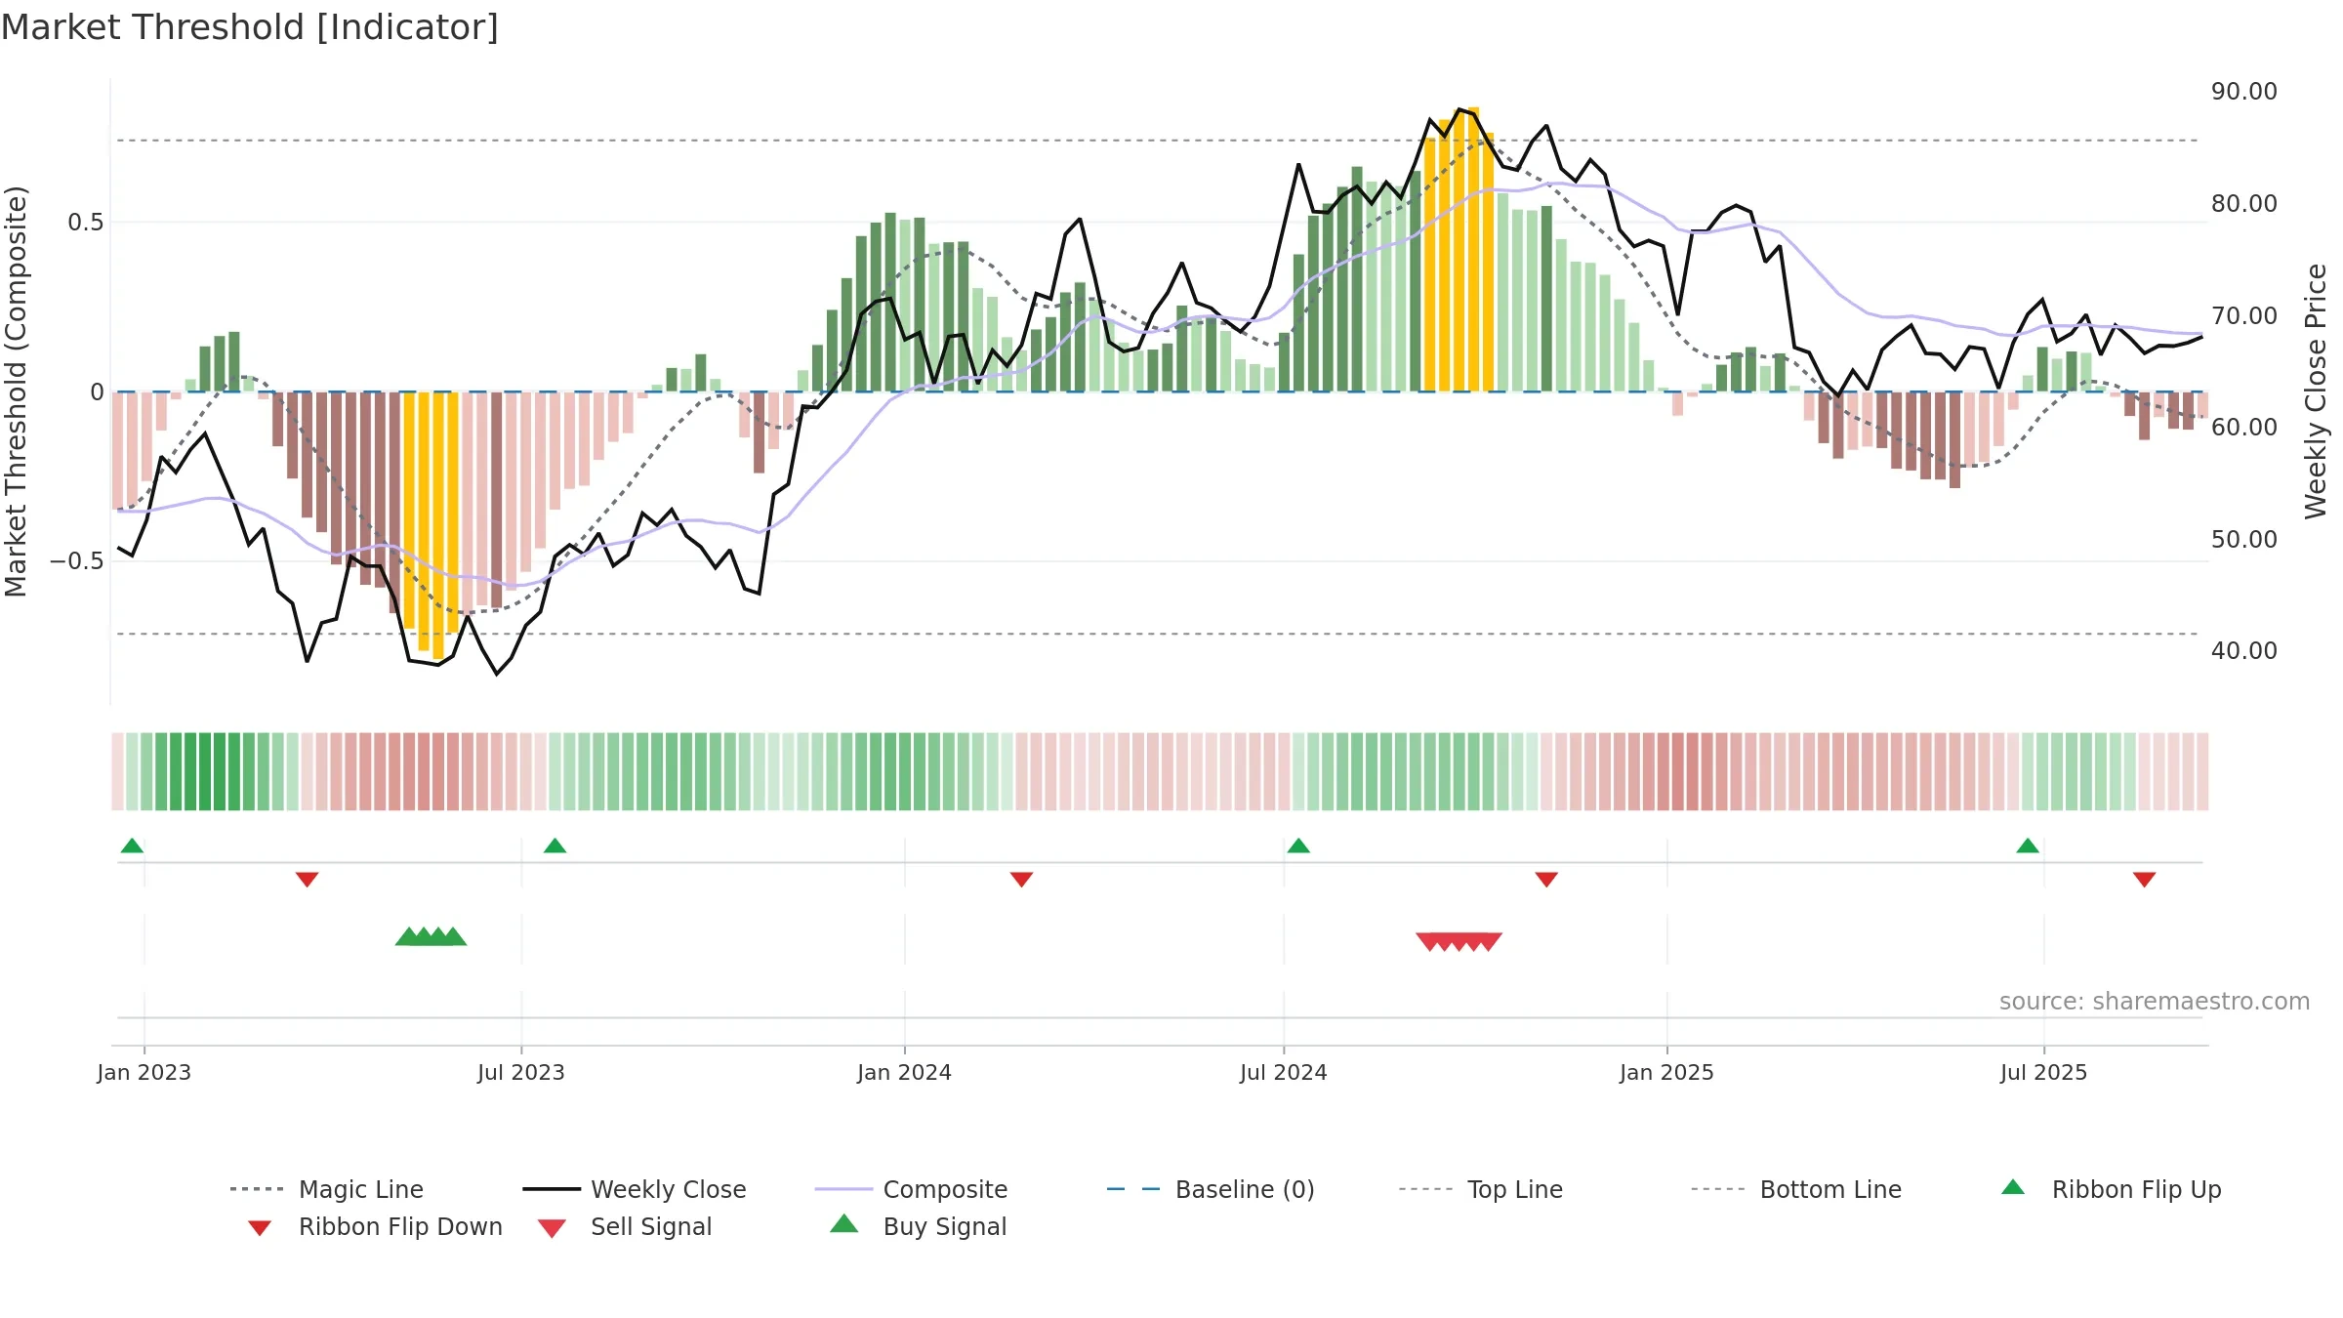Click the 40.00 price axis label
The image size is (2343, 1318).
click(x=2244, y=651)
